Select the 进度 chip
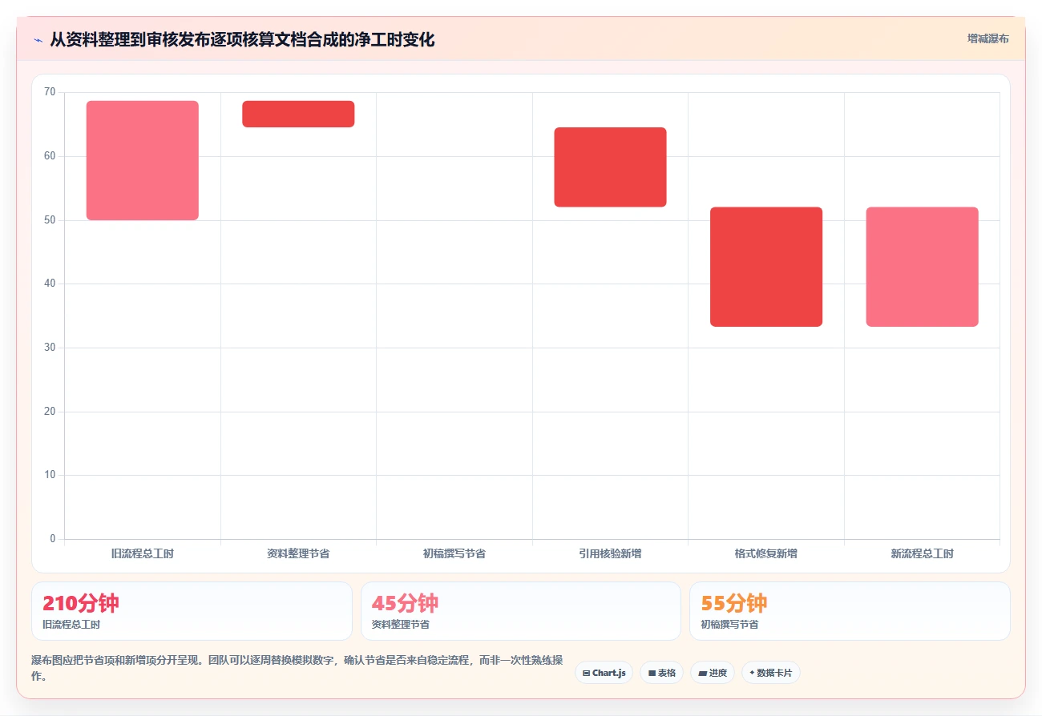 click(x=713, y=673)
